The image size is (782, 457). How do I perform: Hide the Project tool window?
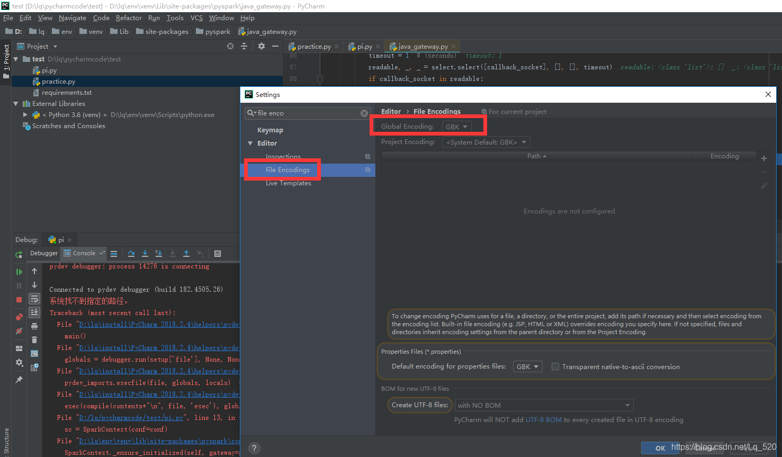(275, 47)
